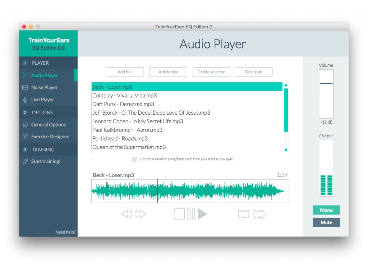
Task: Open the Exercise Designer label
Action: 50,137
